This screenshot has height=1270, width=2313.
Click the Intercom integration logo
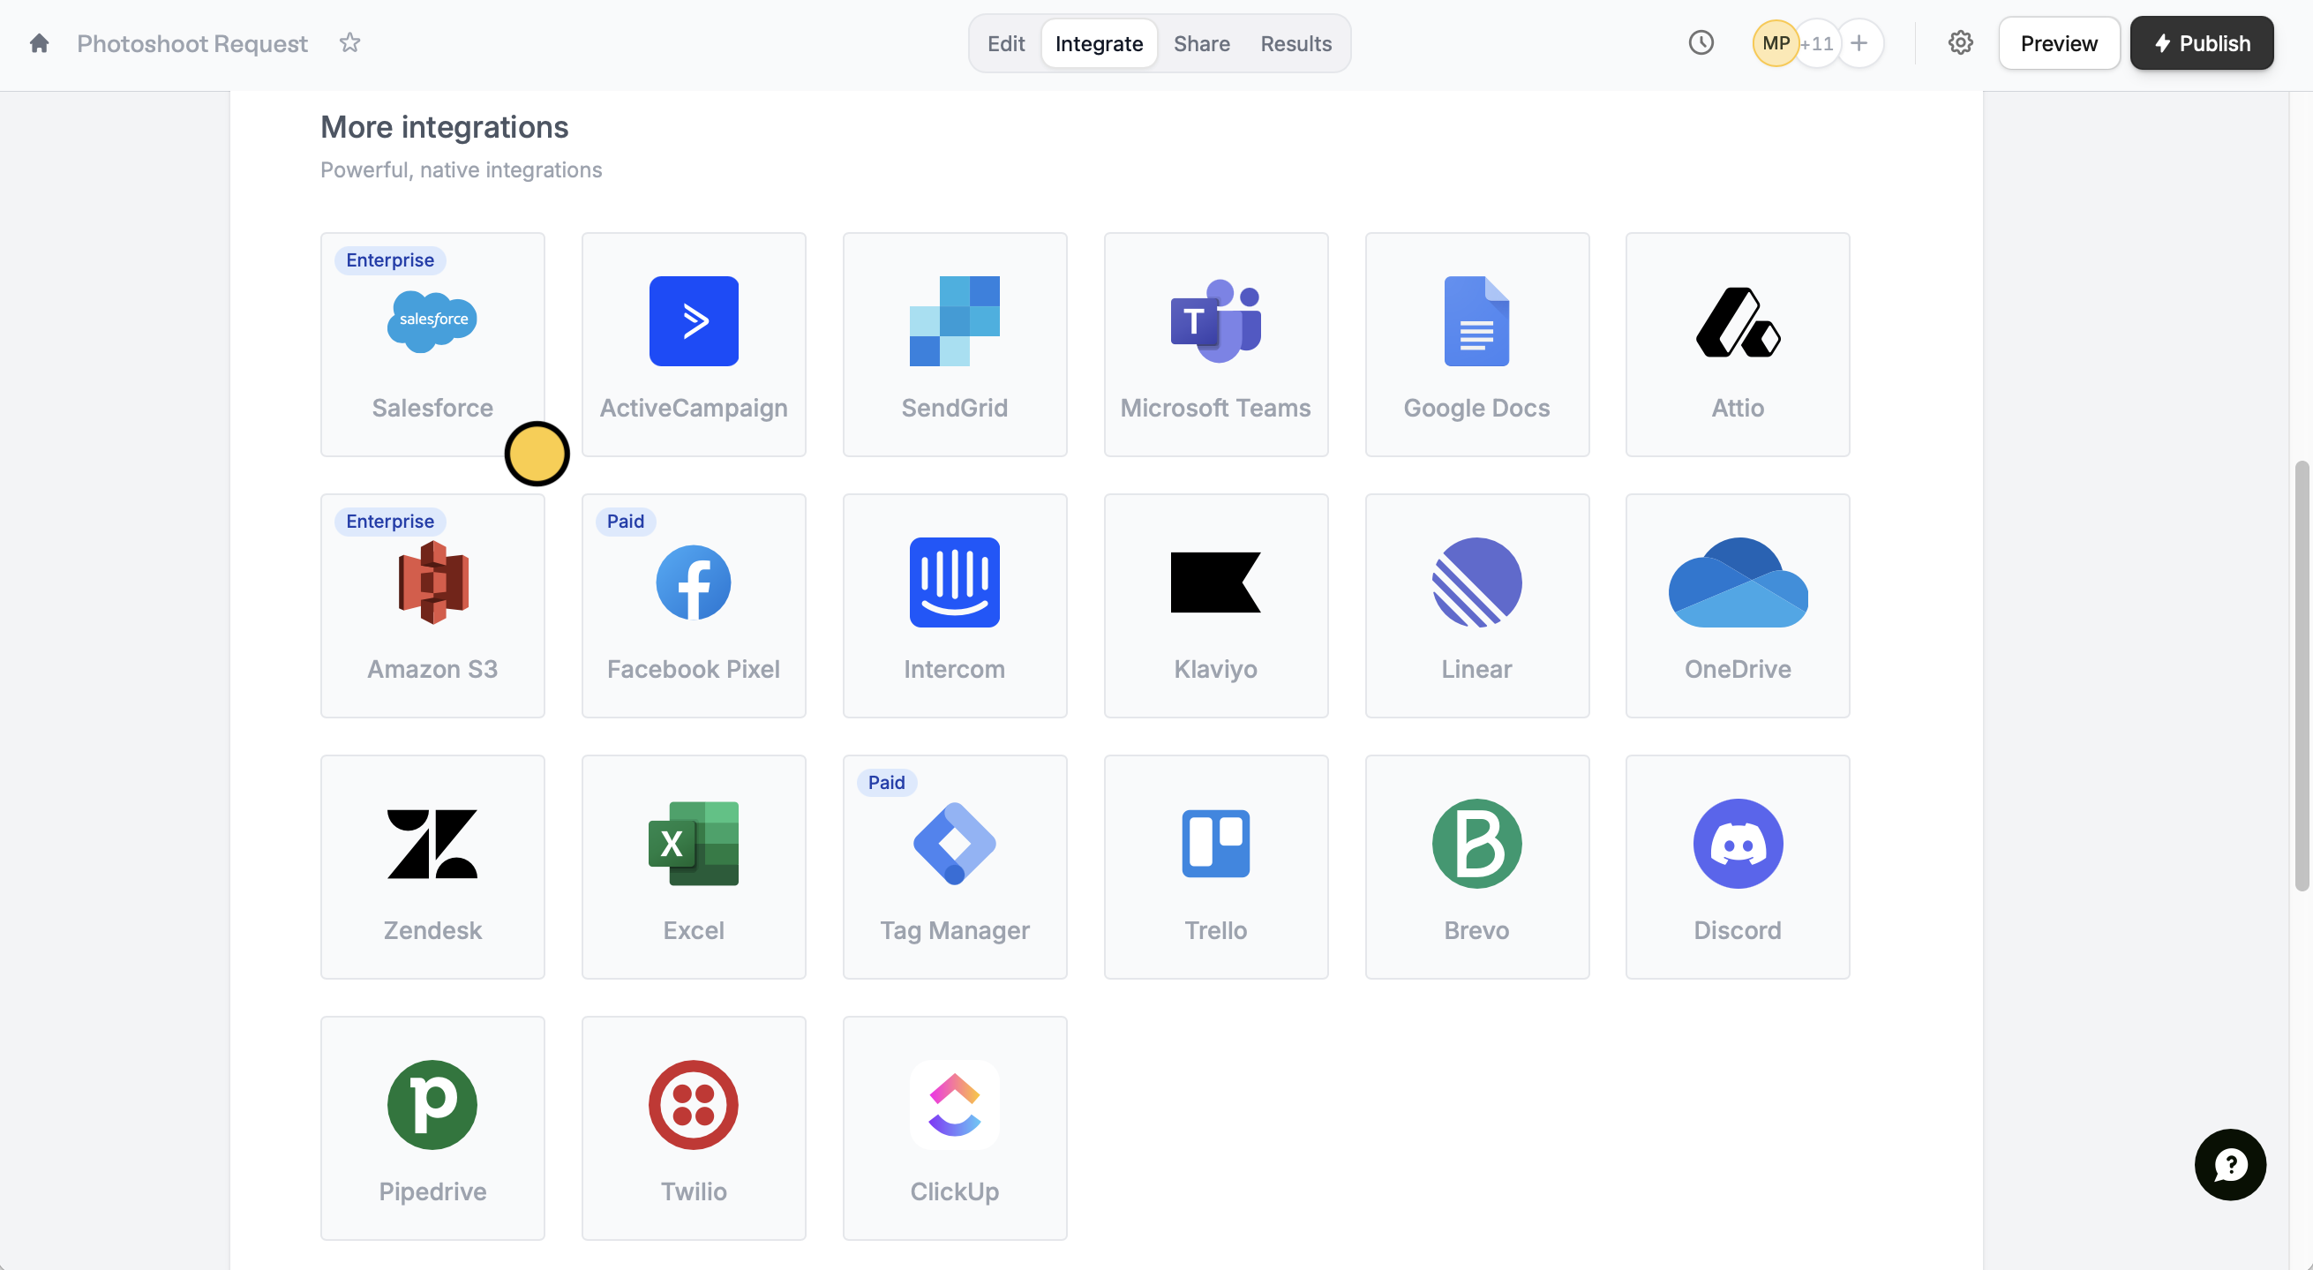click(x=954, y=582)
